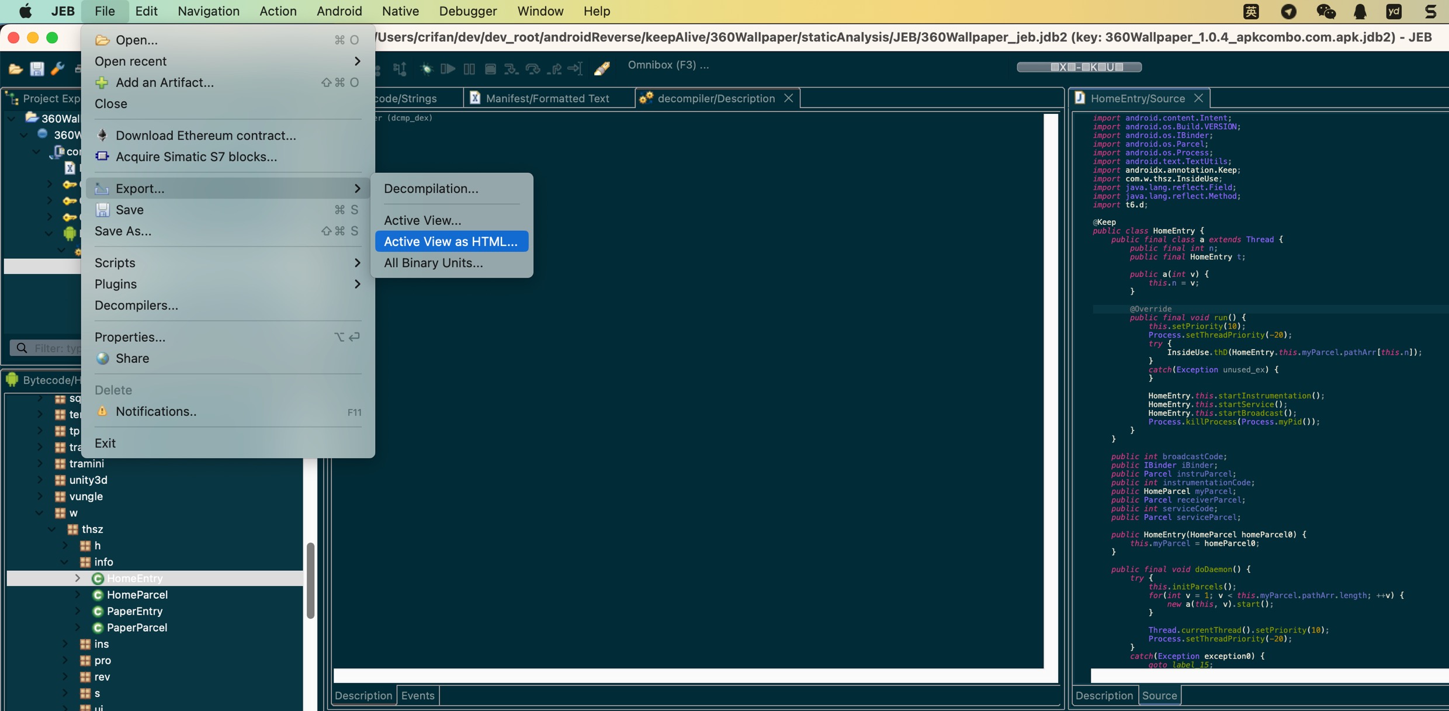The width and height of the screenshot is (1449, 711).
Task: Click the step out debugger icon
Action: (x=554, y=69)
